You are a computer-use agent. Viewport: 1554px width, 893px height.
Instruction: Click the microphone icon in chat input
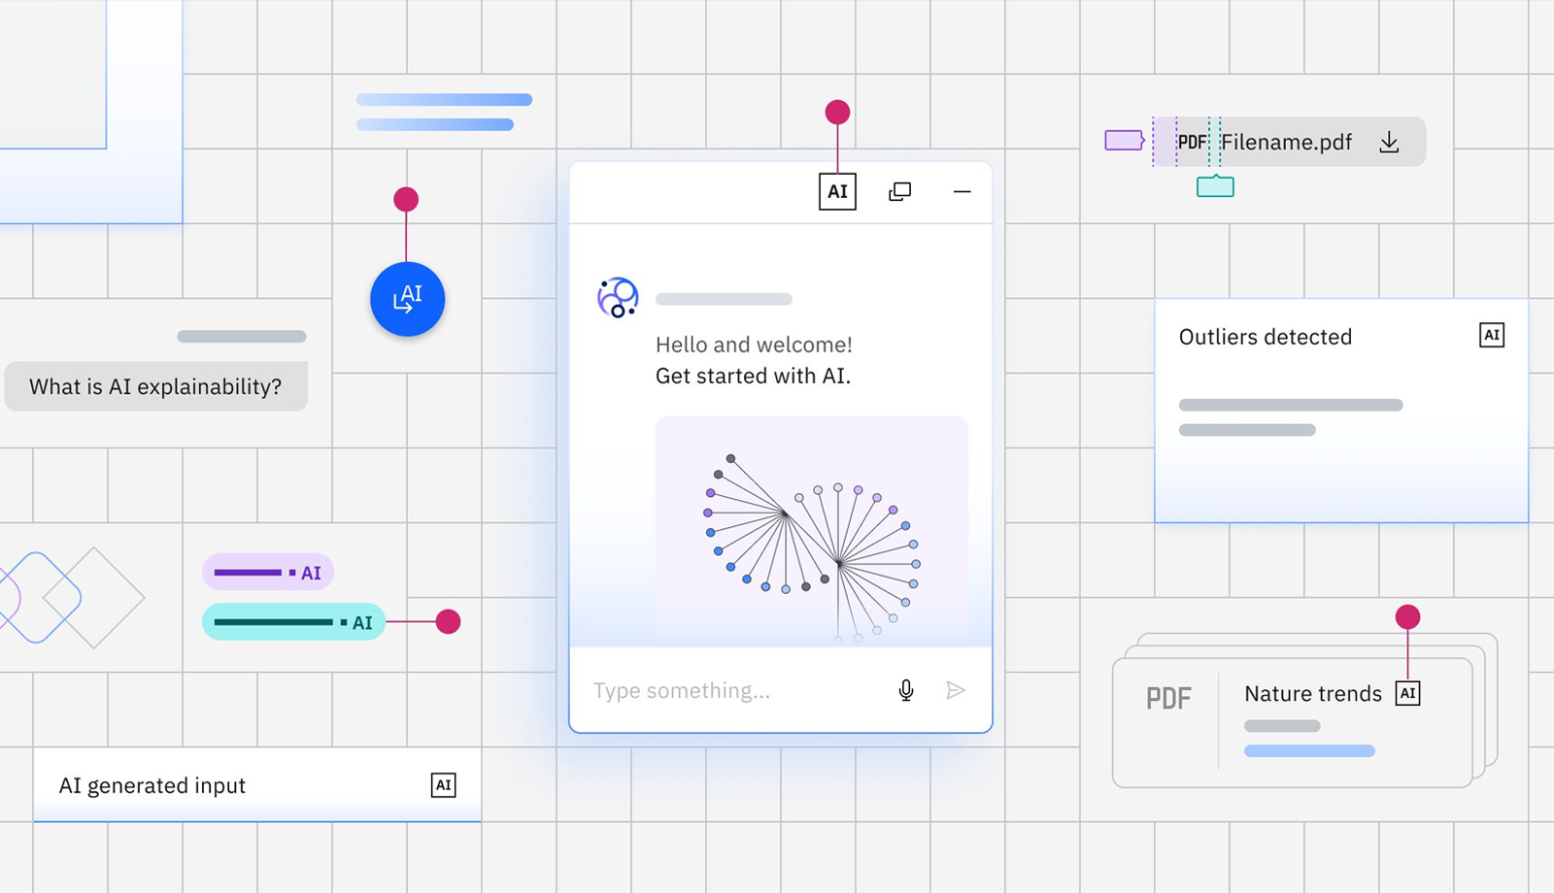click(905, 690)
